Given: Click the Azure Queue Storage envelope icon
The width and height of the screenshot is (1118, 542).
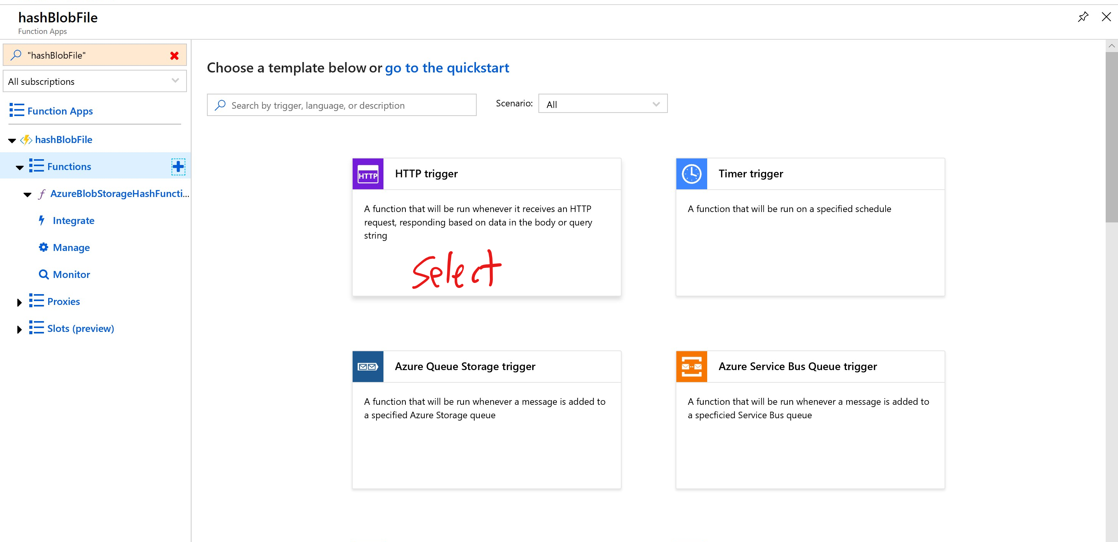Looking at the screenshot, I should coord(368,367).
